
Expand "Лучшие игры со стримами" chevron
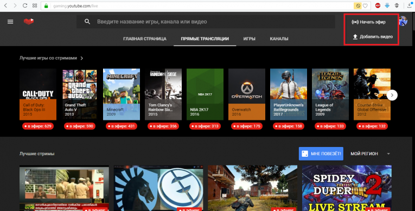tap(82, 58)
